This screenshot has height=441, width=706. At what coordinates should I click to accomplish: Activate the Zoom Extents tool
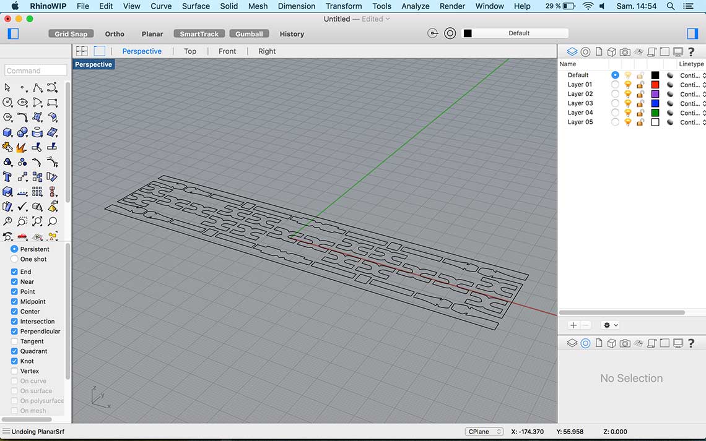point(37,221)
